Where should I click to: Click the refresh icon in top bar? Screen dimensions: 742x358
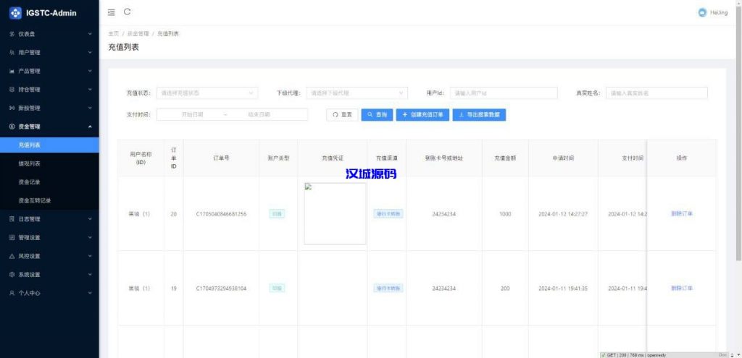click(x=128, y=12)
